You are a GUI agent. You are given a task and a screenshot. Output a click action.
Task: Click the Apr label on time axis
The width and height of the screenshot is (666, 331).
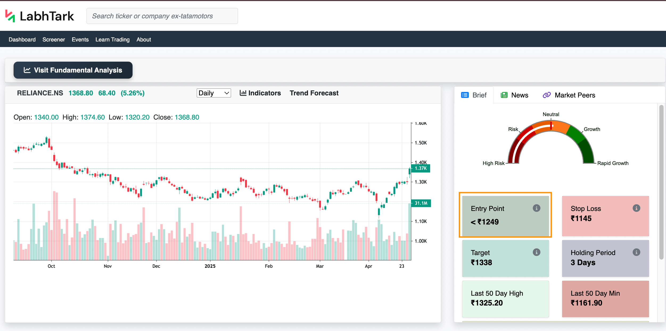368,266
